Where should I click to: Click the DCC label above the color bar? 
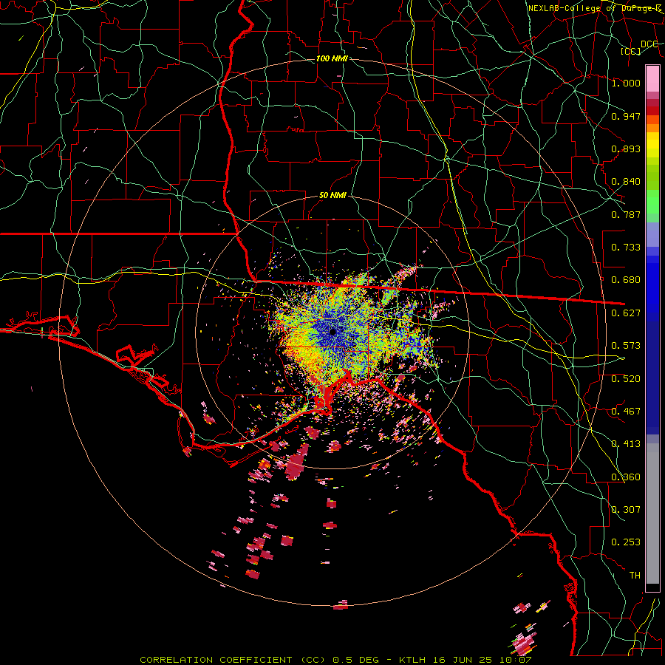649,44
